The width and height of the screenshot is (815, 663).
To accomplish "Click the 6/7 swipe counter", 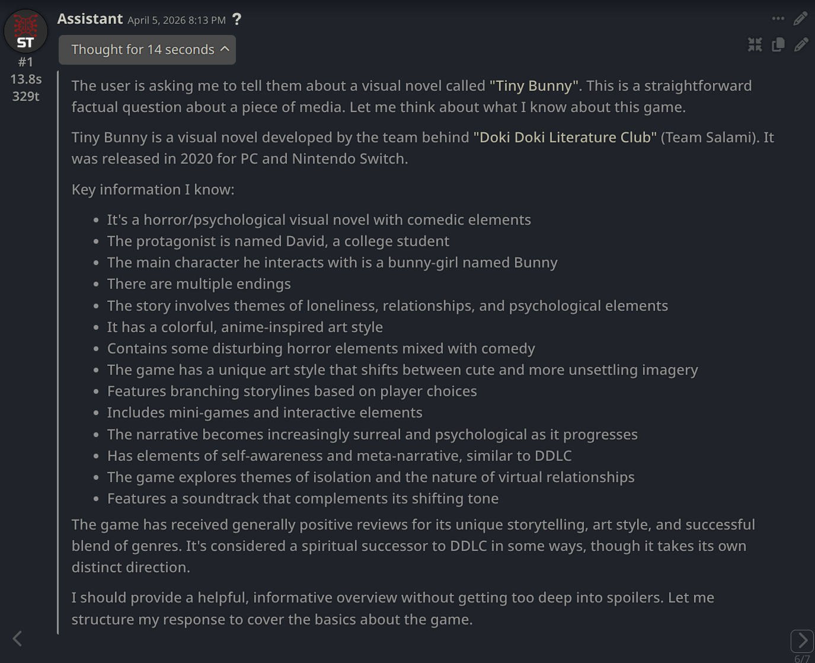I will click(x=802, y=658).
